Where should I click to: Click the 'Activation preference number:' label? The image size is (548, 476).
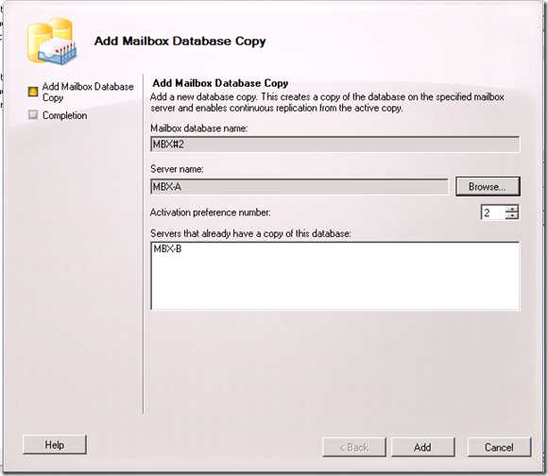point(211,212)
